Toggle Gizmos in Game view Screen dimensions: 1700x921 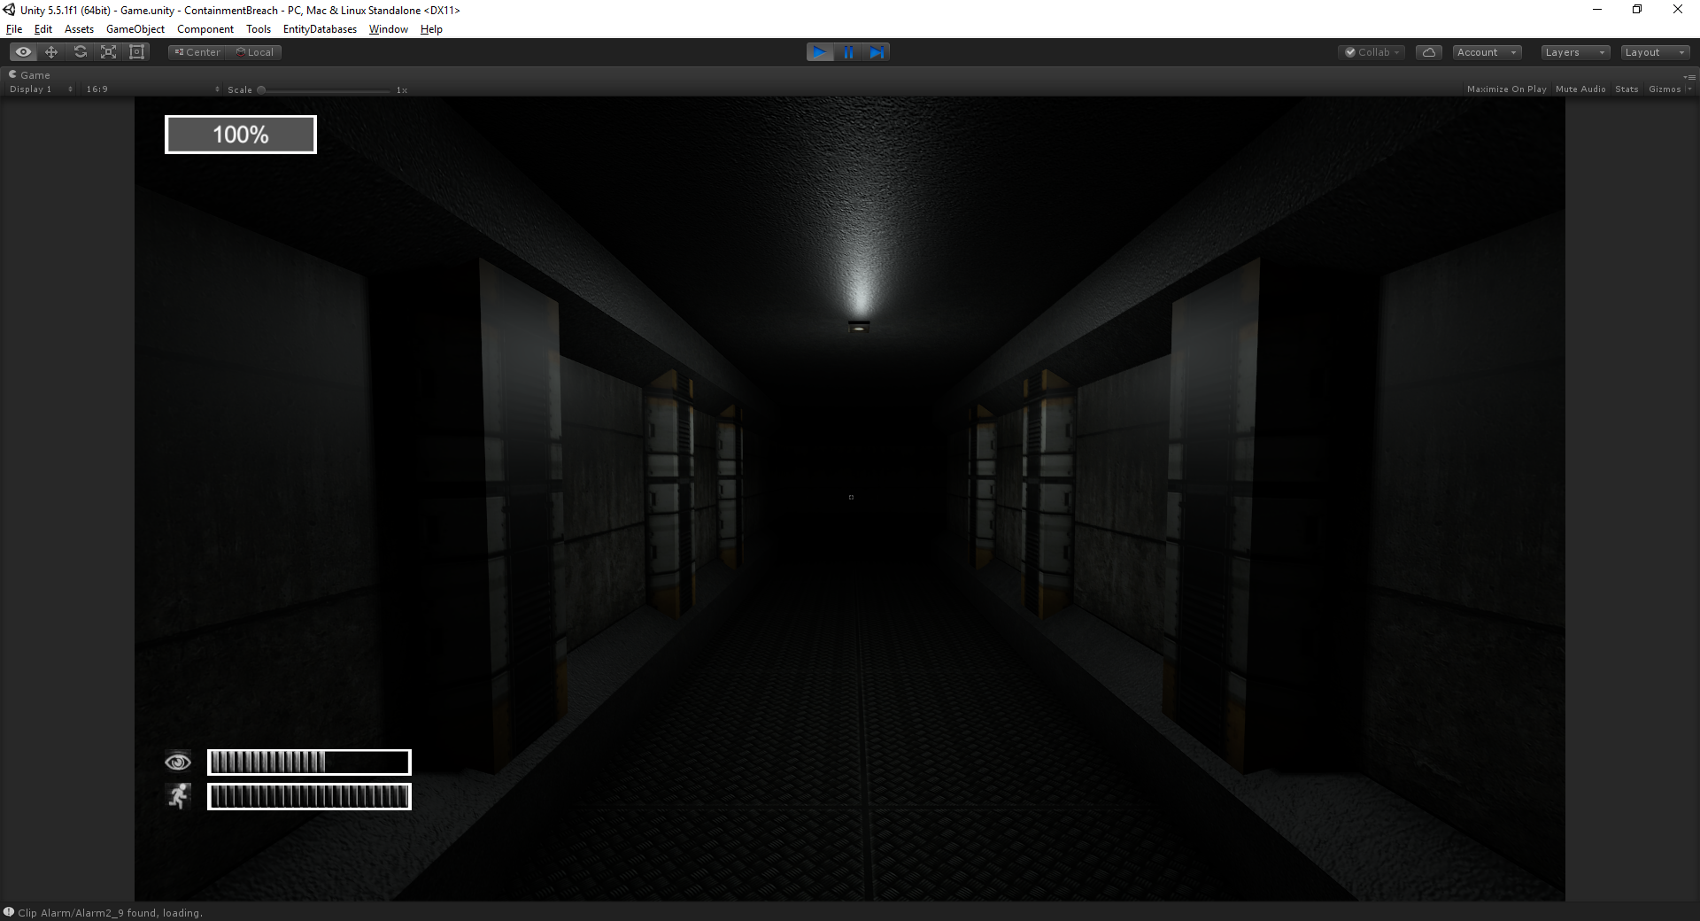click(1665, 89)
